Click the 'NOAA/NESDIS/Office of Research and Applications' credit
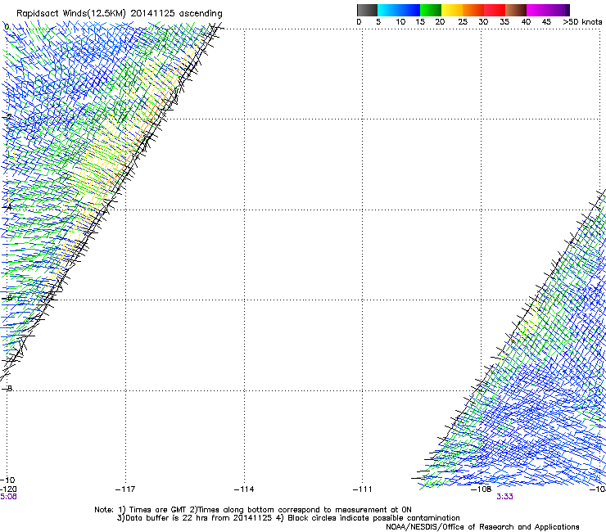 pos(482,527)
